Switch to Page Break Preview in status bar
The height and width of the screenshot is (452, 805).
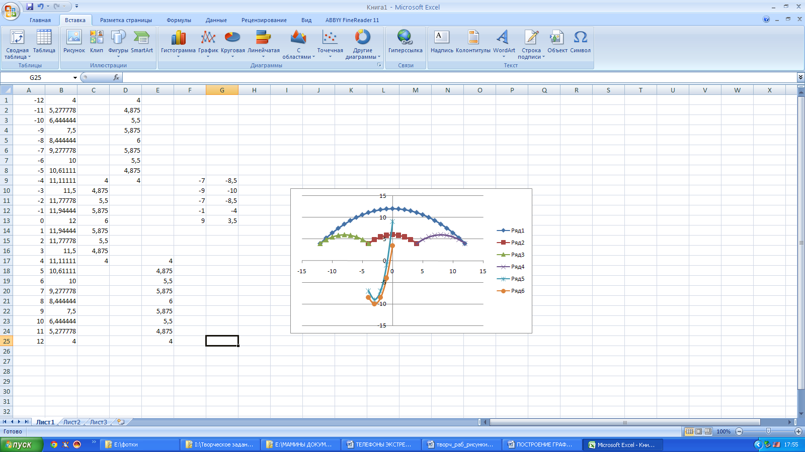[708, 431]
